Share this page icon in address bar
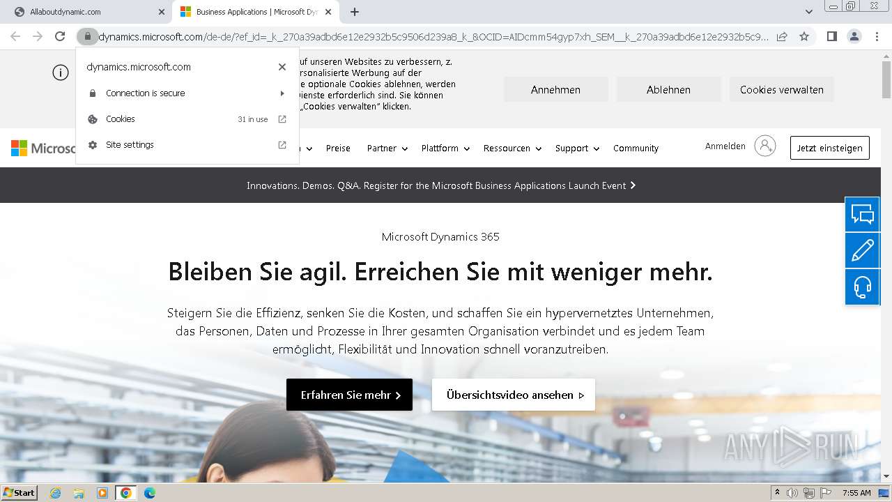The image size is (892, 502). click(782, 36)
